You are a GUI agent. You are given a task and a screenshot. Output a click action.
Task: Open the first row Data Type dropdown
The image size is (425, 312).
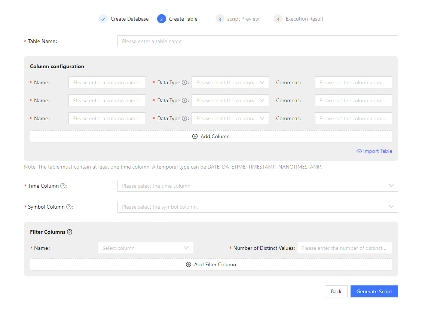[230, 83]
